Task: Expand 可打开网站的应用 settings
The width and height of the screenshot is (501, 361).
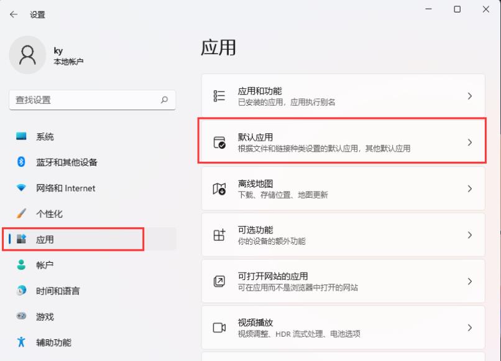Action: 342,281
